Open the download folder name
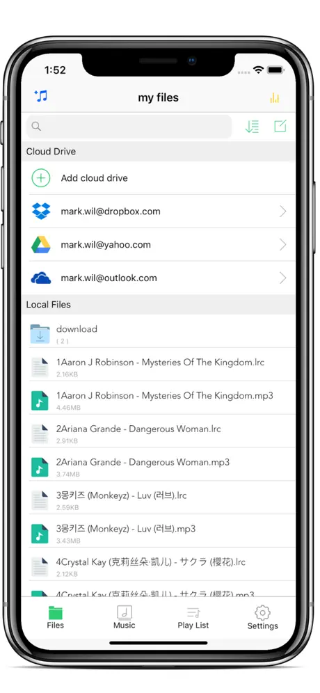 (77, 329)
